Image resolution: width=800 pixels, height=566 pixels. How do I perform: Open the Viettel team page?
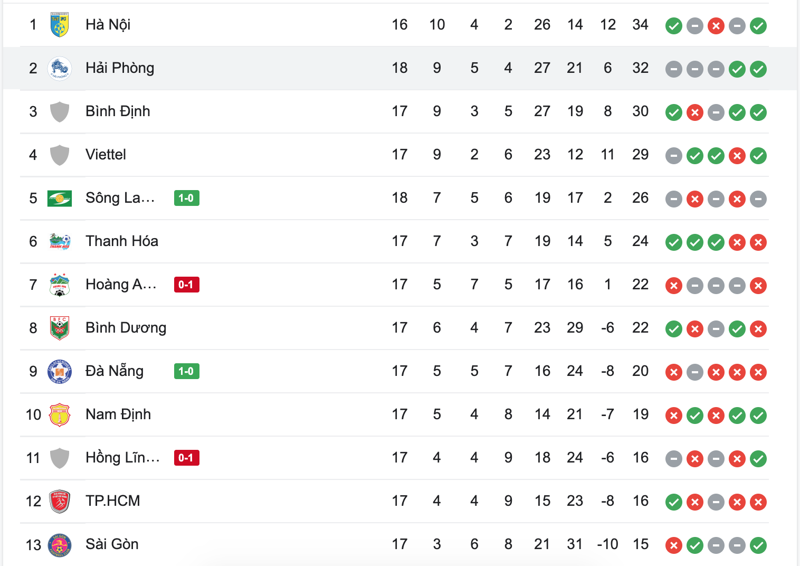(x=106, y=155)
